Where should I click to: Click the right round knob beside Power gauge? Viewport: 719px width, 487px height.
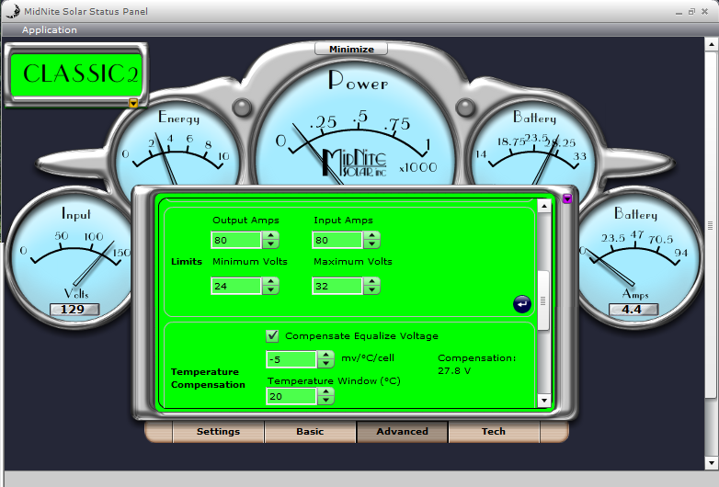(465, 108)
